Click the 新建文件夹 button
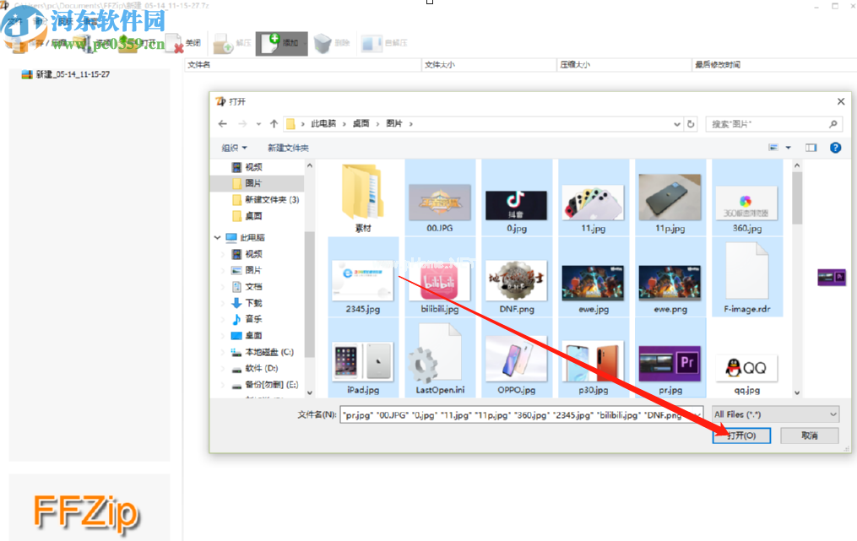Image resolution: width=857 pixels, height=541 pixels. (288, 148)
